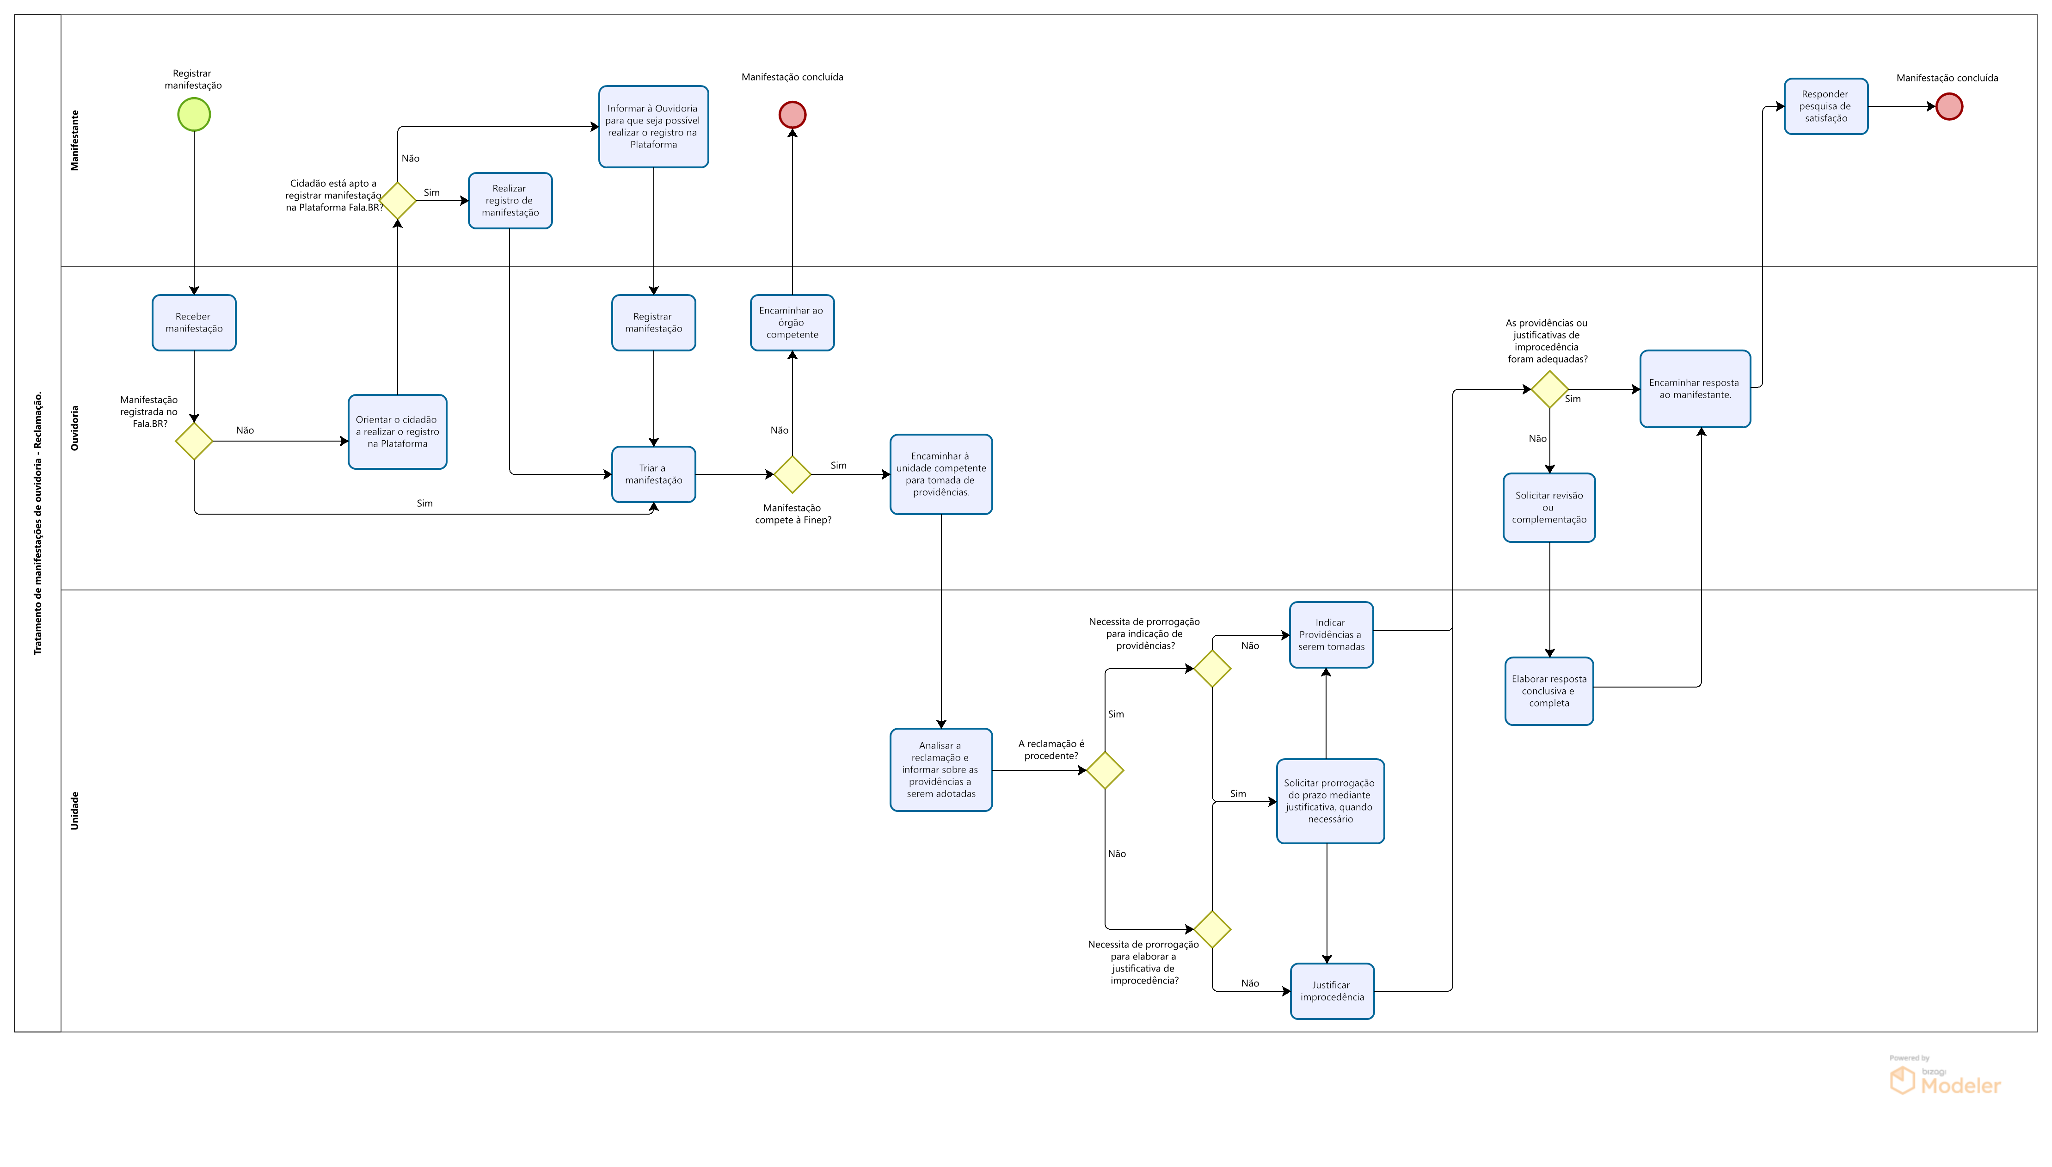2052x1167 pixels.
Task: Select the 'Receber manifestação' task box
Action: pos(194,323)
